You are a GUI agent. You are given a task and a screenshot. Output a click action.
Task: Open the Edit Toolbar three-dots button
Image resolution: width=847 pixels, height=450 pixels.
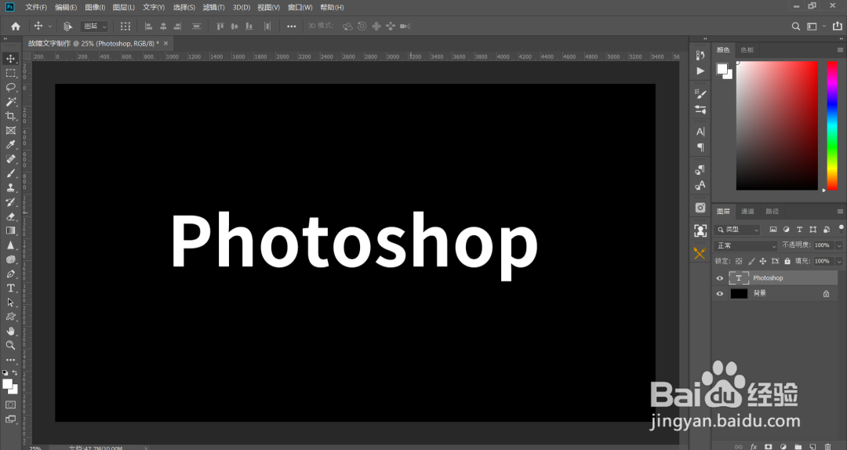10,360
